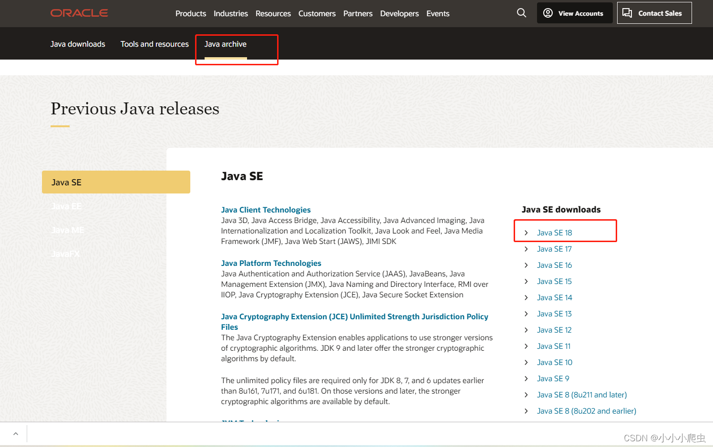Screen dimensions: 713x447
Task: Open the Developers menu
Action: [x=400, y=13]
